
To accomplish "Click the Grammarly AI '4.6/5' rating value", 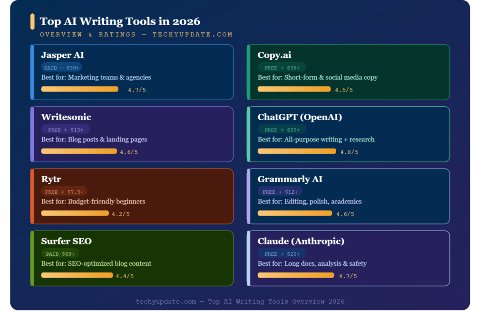I will [x=345, y=214].
